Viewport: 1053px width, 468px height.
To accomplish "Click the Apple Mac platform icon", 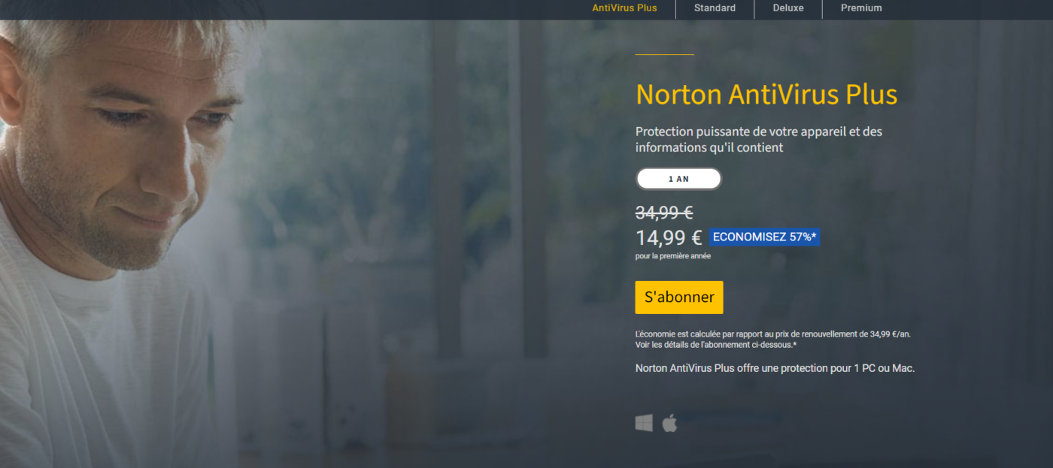I will click(669, 423).
